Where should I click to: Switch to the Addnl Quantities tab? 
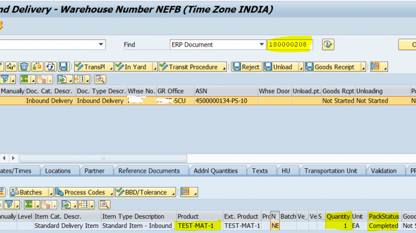click(x=216, y=171)
